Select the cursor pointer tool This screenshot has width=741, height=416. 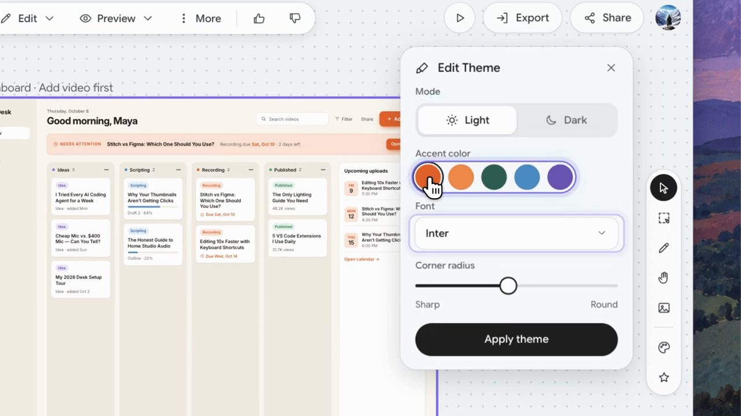tap(663, 188)
